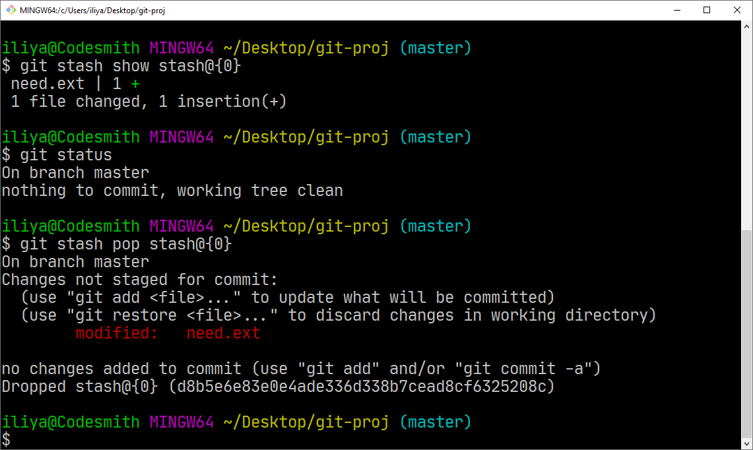753x450 pixels.
Task: Click the Git Bash MINGW64 icon in title bar
Action: pyautogui.click(x=11, y=10)
